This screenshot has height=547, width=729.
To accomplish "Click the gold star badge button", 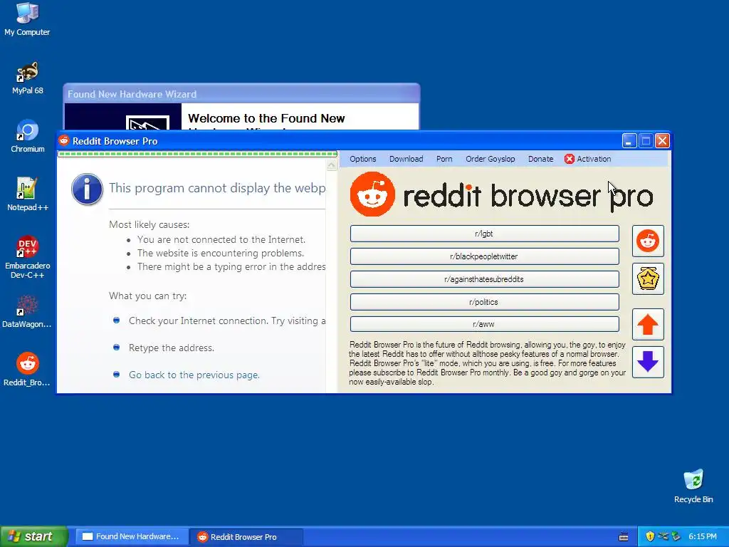I will (x=648, y=278).
